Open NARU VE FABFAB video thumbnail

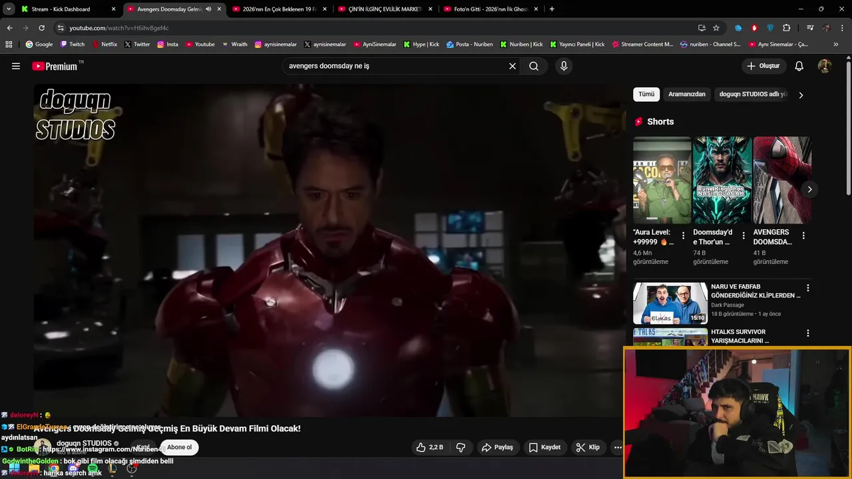(x=670, y=303)
